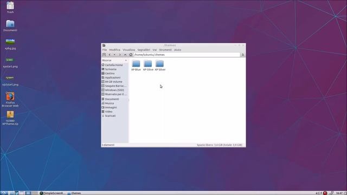Select the xpstart.png desktop file
Screen dimensions: 347x195
pos(10,62)
